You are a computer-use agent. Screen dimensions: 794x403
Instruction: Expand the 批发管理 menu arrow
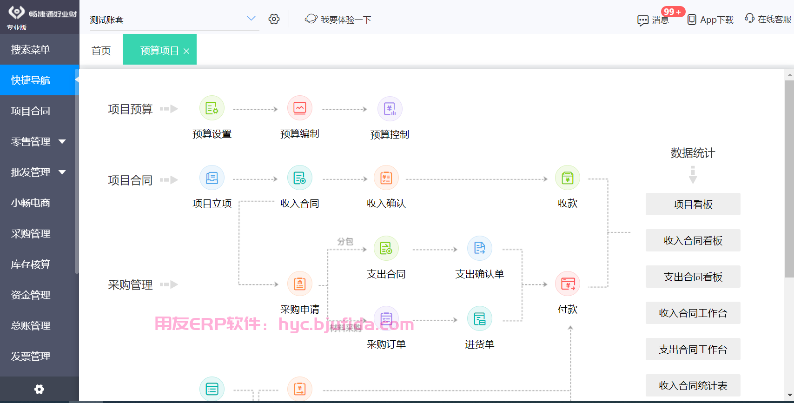point(62,172)
